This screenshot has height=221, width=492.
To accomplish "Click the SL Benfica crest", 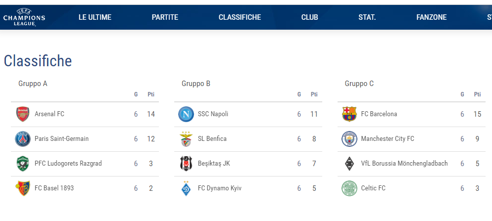I will [x=186, y=139].
